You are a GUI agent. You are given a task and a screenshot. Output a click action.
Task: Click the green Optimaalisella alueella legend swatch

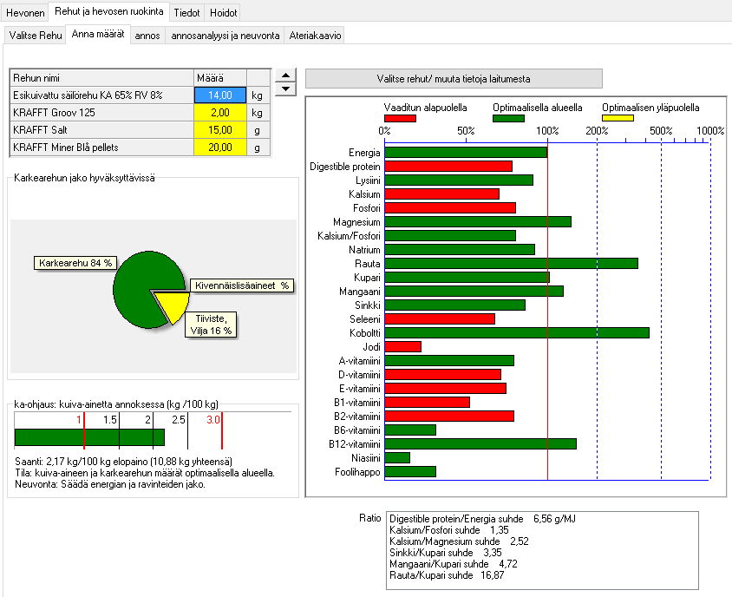click(x=508, y=118)
